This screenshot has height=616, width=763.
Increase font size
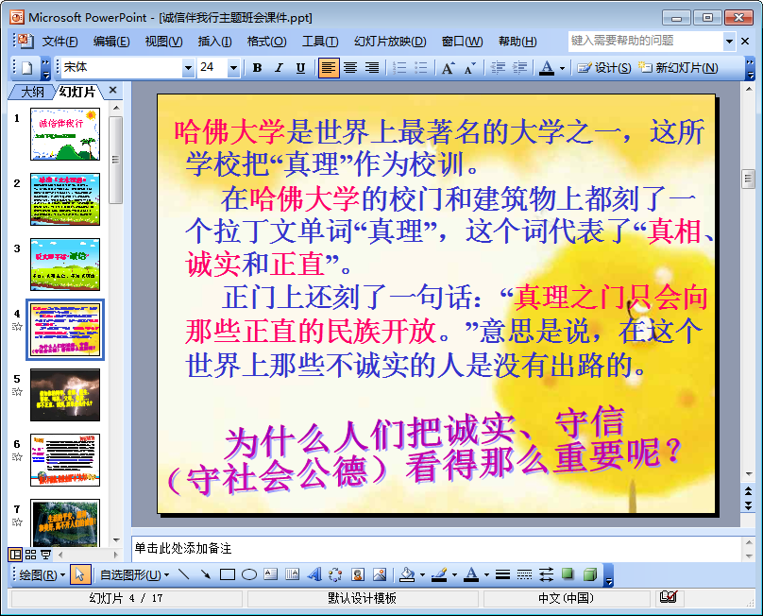tap(449, 68)
